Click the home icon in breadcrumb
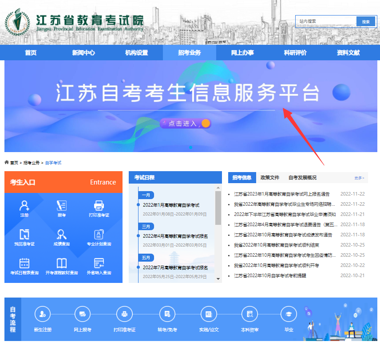Viewport: 380px width, 345px height. 7,162
